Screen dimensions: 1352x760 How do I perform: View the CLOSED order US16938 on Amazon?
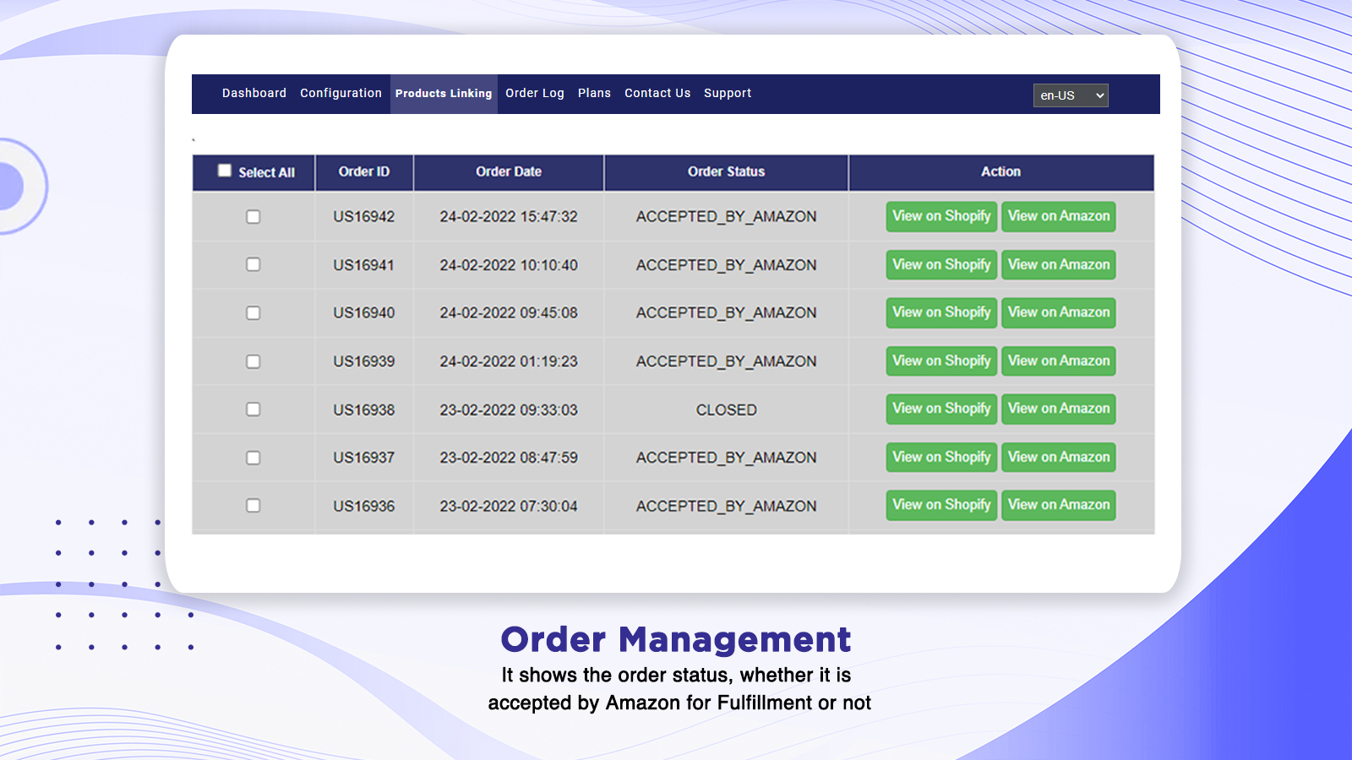pyautogui.click(x=1059, y=409)
